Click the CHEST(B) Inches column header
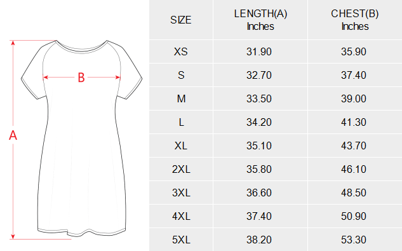 355,20
